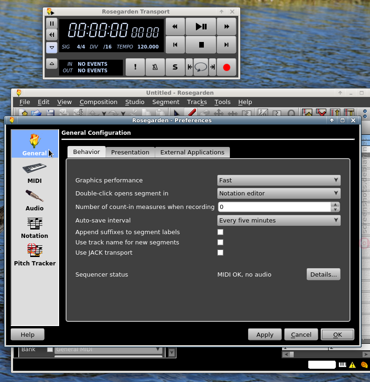The image size is (370, 382).
Task: Toggle the Solo S button
Action: point(175,67)
